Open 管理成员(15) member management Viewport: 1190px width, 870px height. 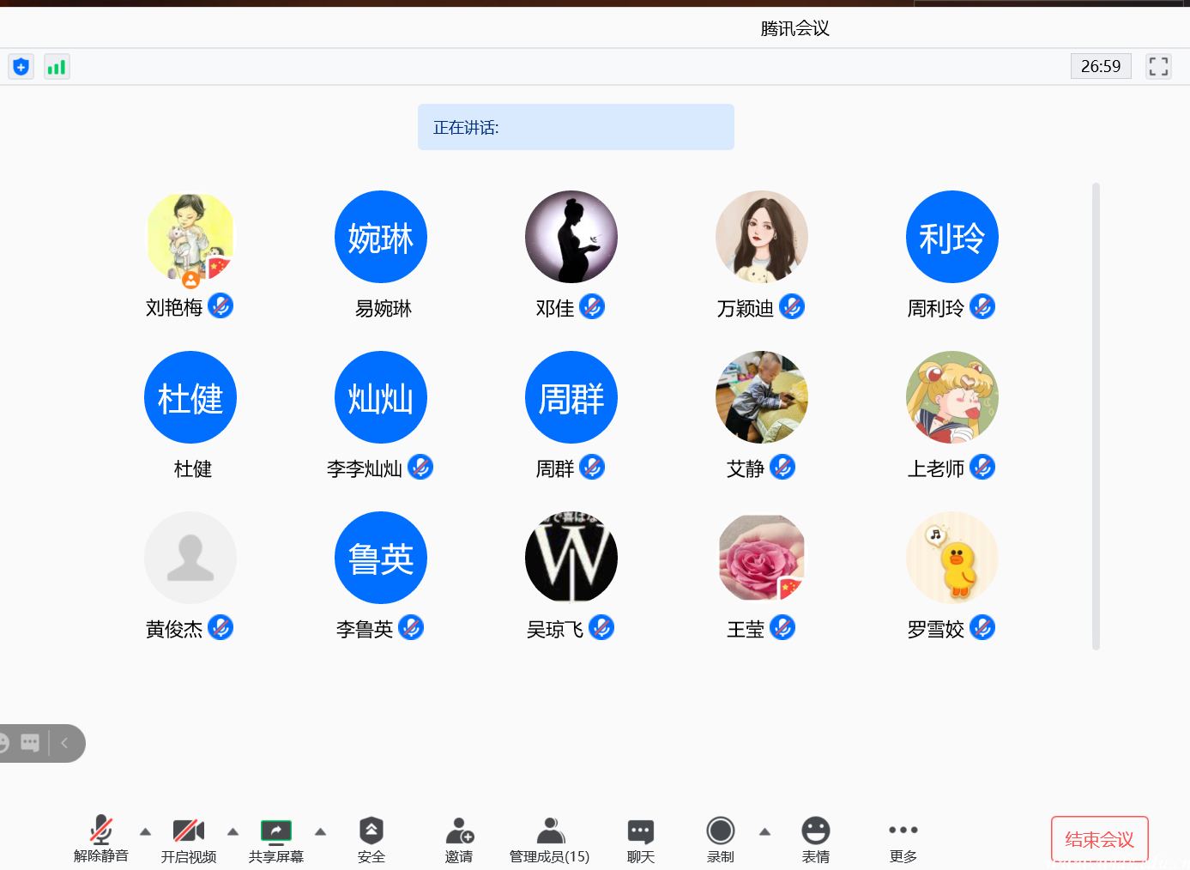coord(550,831)
